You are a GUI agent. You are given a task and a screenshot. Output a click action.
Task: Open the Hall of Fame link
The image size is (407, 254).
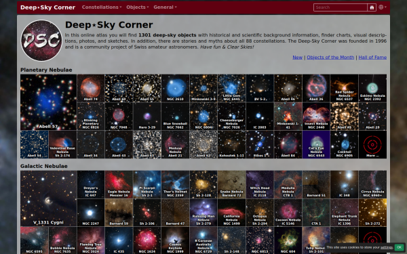372,58
